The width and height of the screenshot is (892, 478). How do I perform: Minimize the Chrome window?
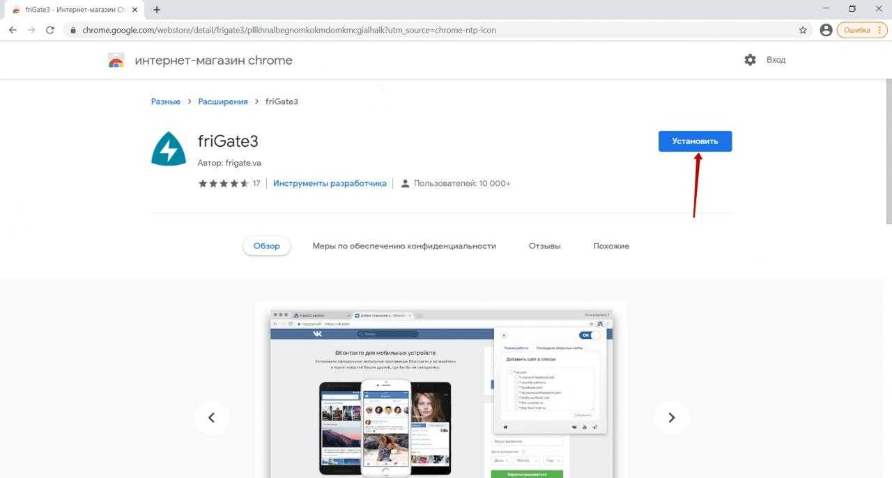(x=825, y=9)
